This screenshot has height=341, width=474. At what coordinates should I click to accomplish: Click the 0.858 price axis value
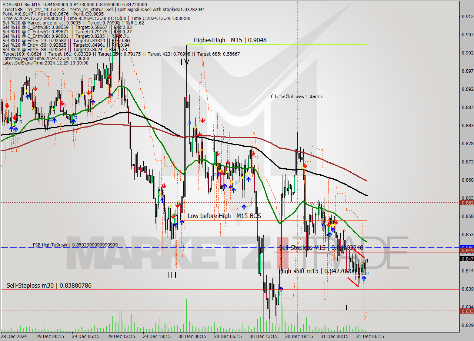(x=467, y=216)
